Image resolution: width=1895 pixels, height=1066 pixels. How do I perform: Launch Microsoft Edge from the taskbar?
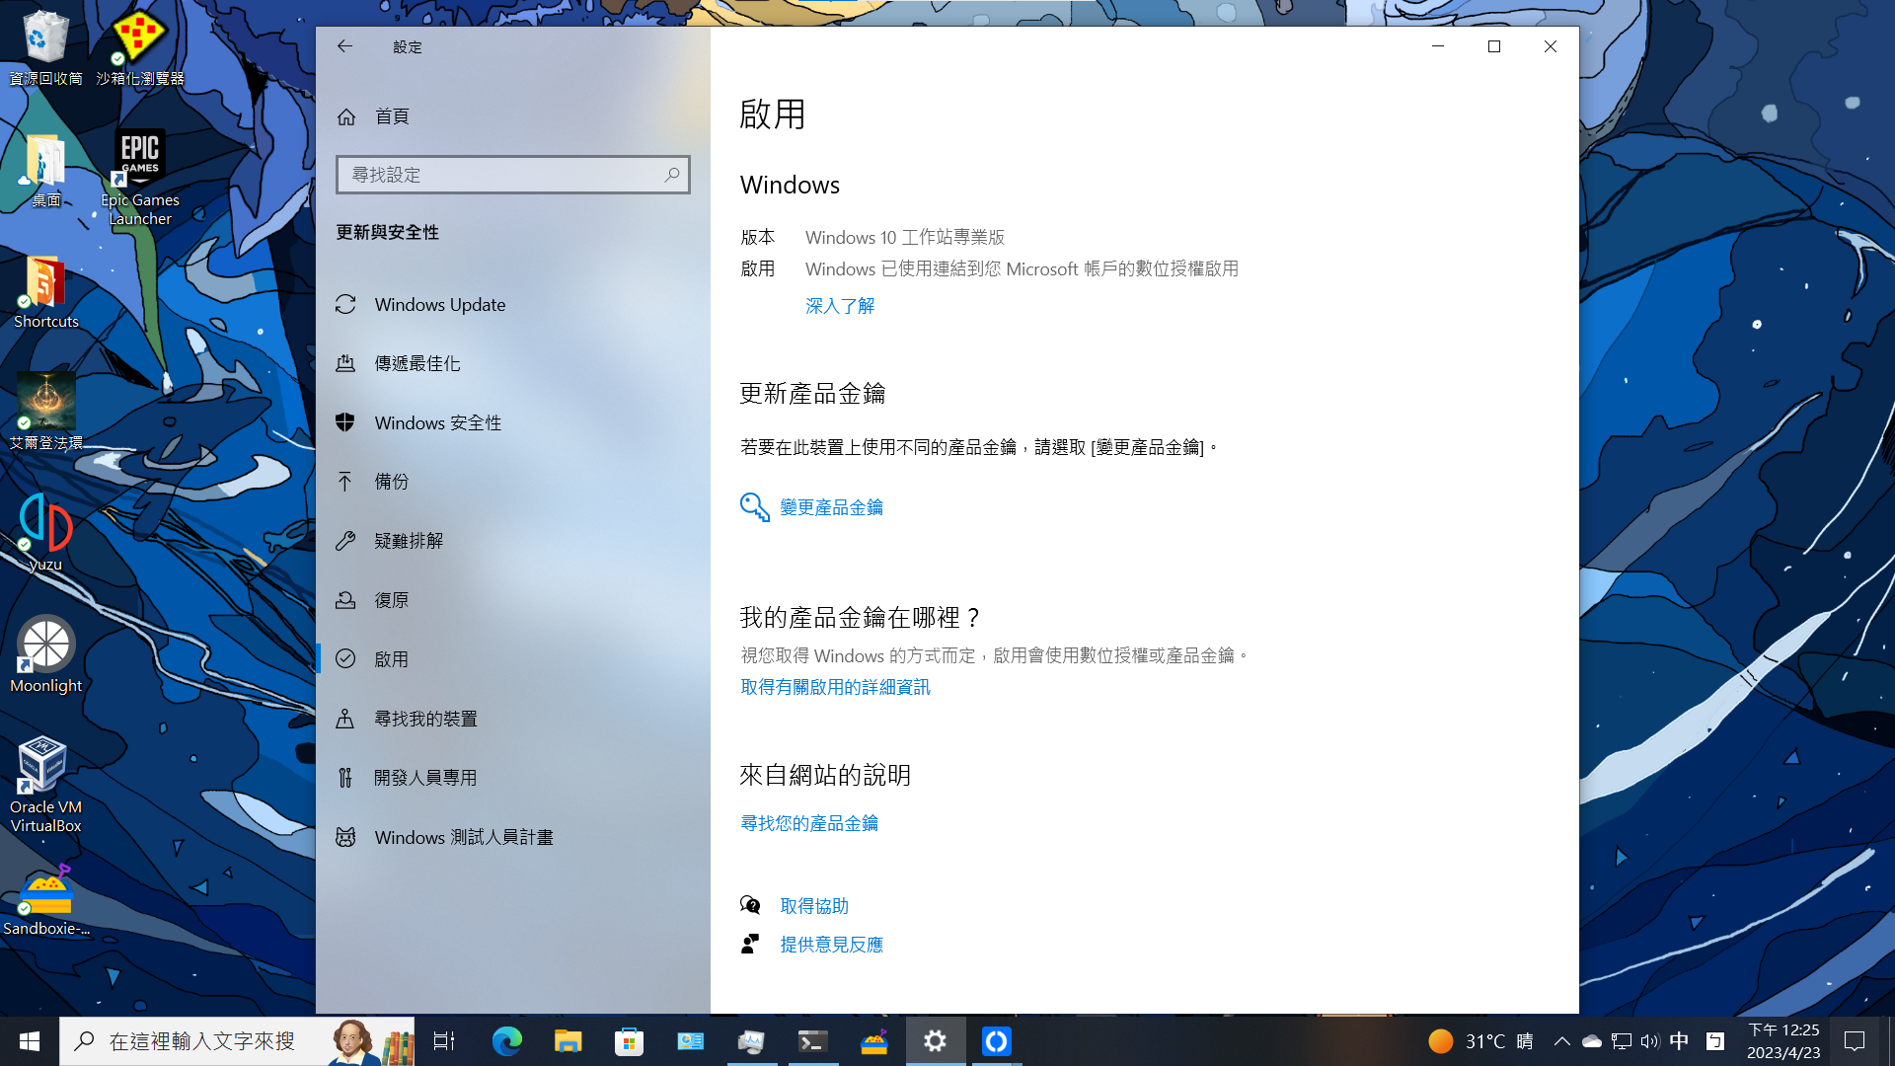pyautogui.click(x=507, y=1041)
